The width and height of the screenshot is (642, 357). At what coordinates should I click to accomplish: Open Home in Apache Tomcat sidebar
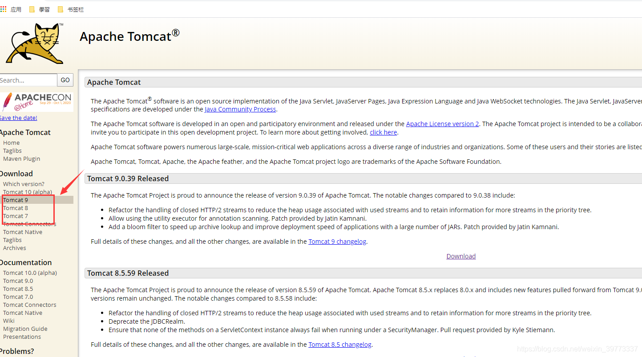pos(11,143)
